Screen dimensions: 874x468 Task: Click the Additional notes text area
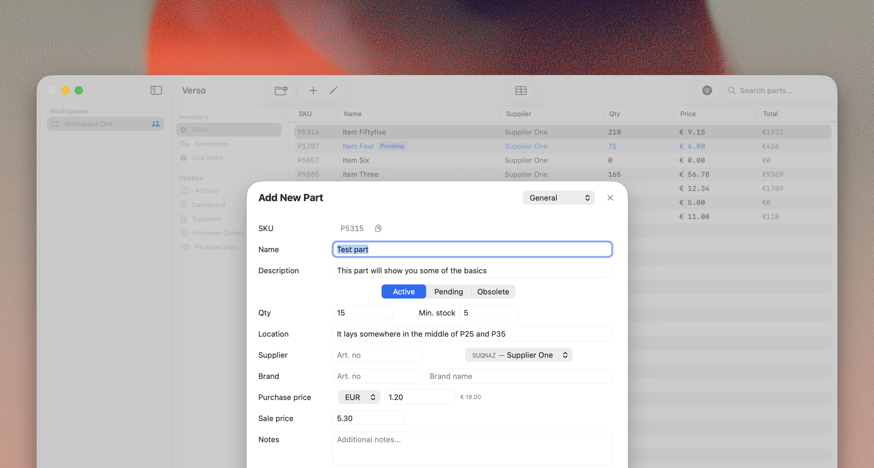[x=472, y=448]
